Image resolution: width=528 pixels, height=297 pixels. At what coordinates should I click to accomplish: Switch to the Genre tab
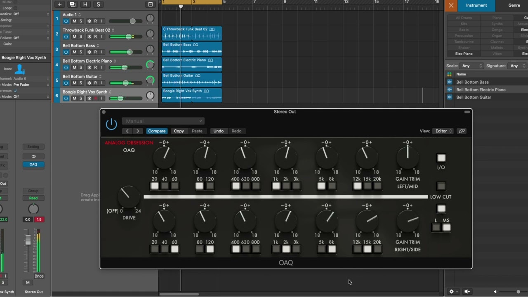514,5
